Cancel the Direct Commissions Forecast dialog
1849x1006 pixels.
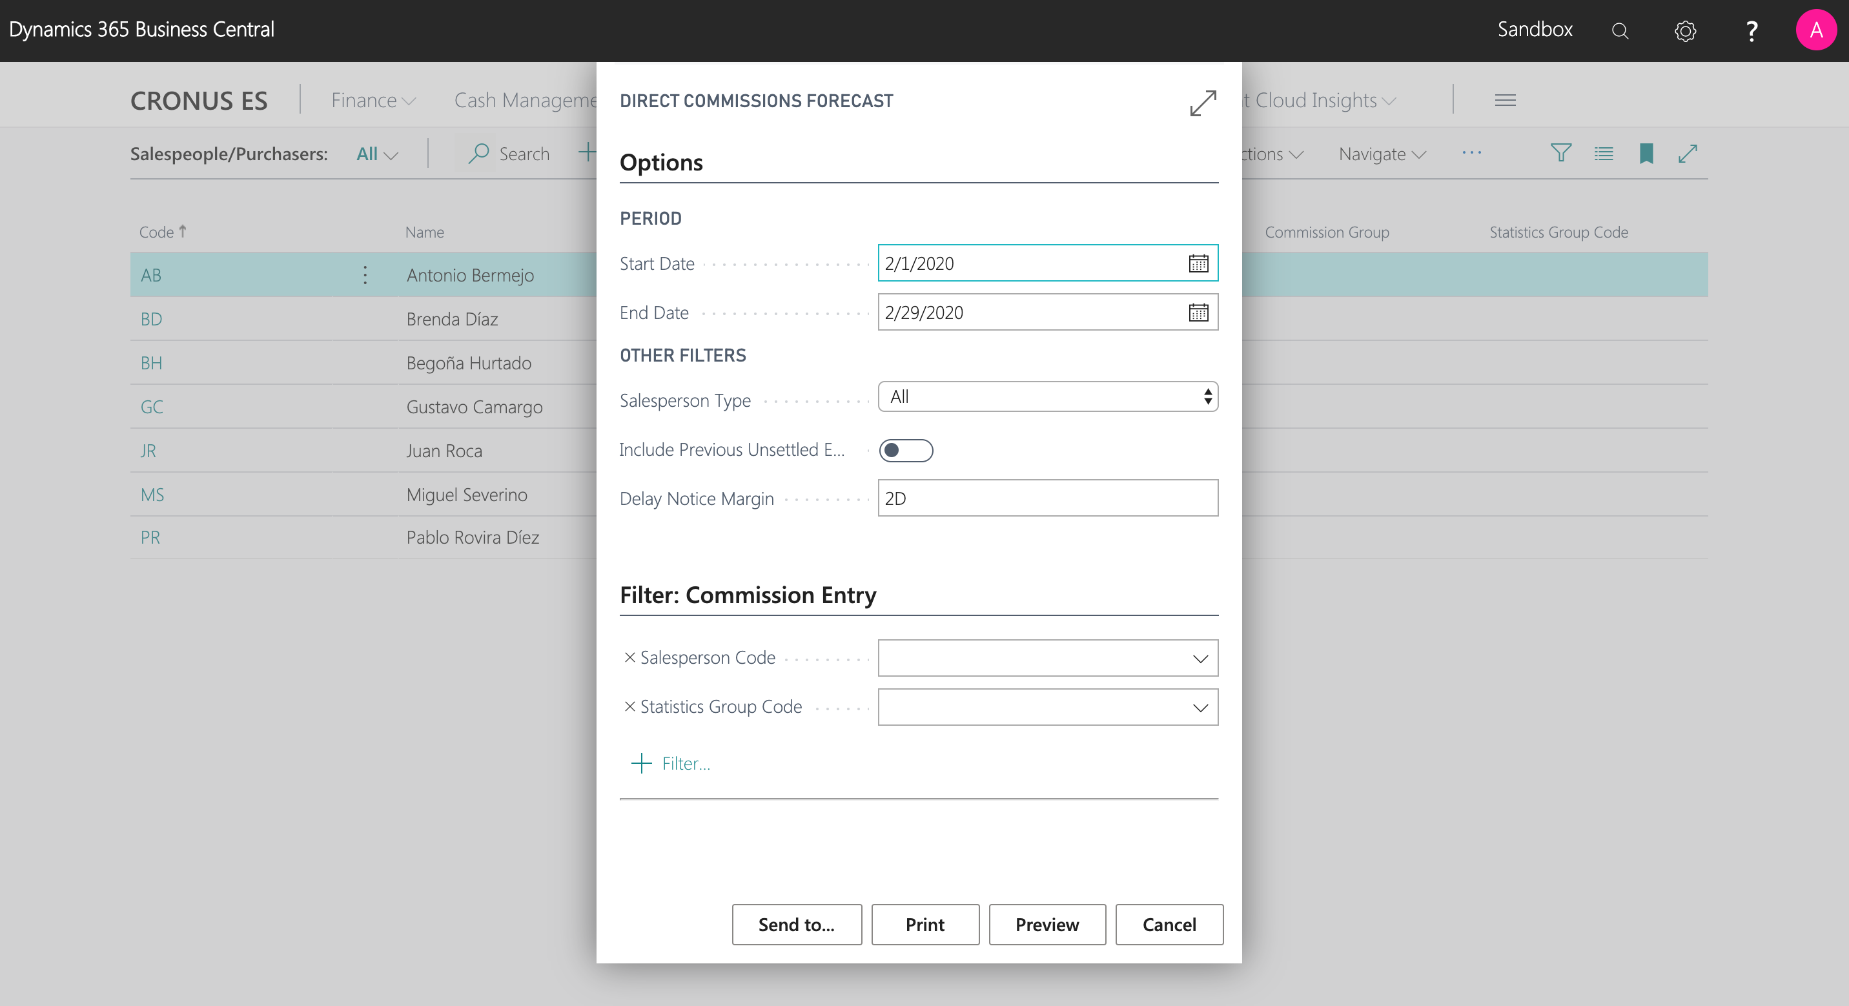(x=1169, y=924)
